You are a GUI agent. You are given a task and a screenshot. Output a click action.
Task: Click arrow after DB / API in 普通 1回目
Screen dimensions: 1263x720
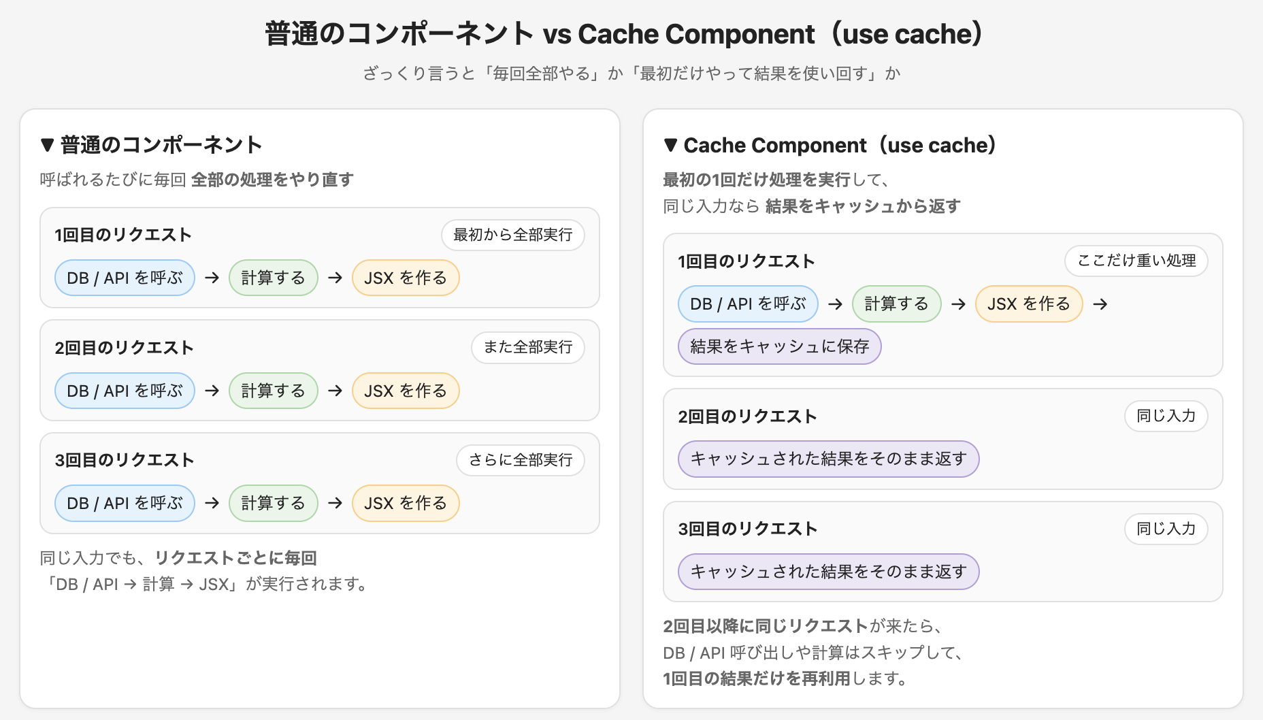tap(212, 278)
